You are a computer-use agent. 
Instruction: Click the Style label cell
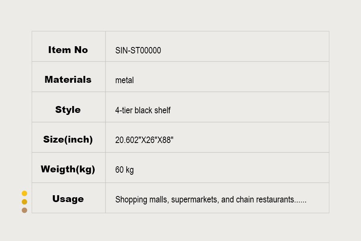tap(69, 107)
